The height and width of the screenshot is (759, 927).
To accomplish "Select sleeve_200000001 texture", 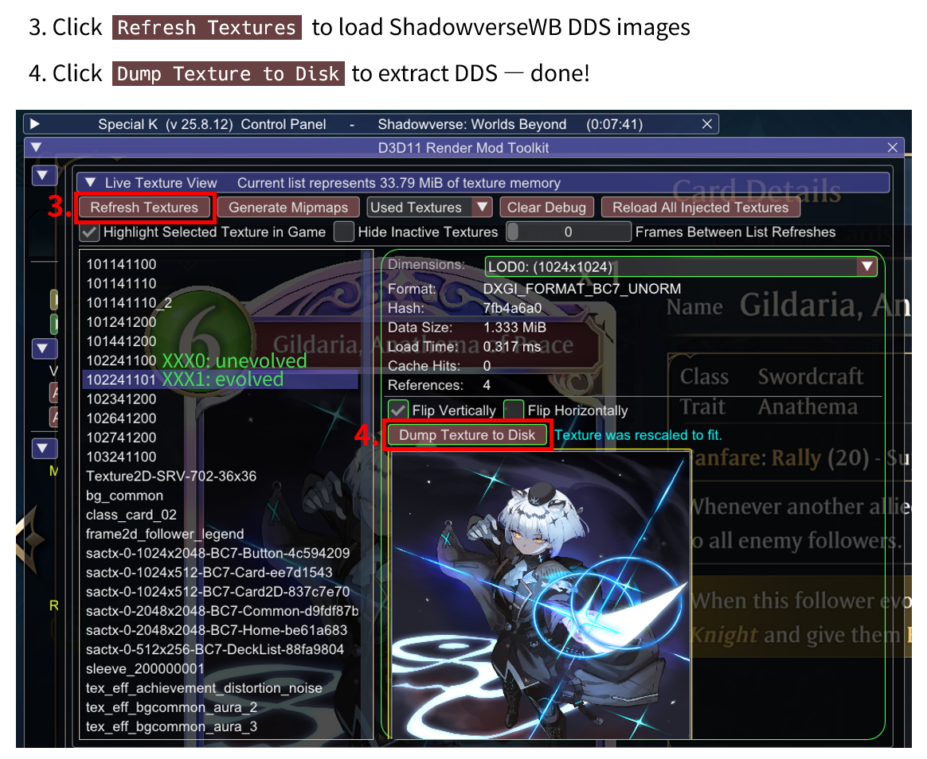I will coord(144,668).
